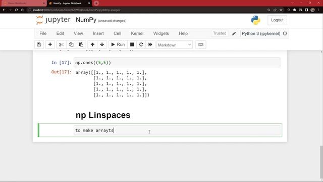Viewport: 323px width, 182px height.
Task: Copy selected cells icon
Action: (x=71, y=44)
